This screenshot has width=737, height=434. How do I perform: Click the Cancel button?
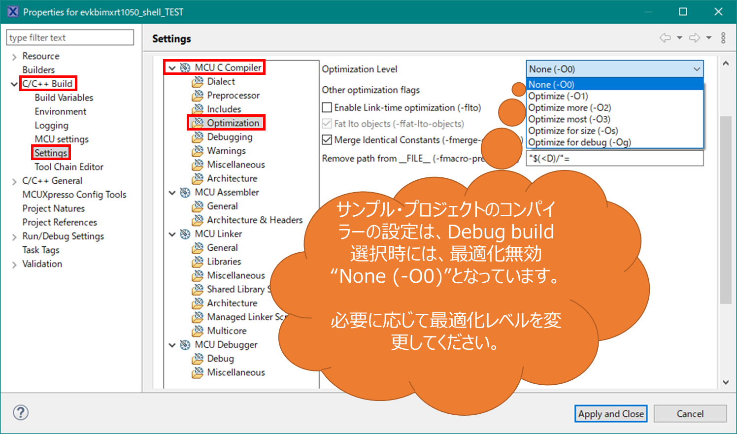coord(690,414)
